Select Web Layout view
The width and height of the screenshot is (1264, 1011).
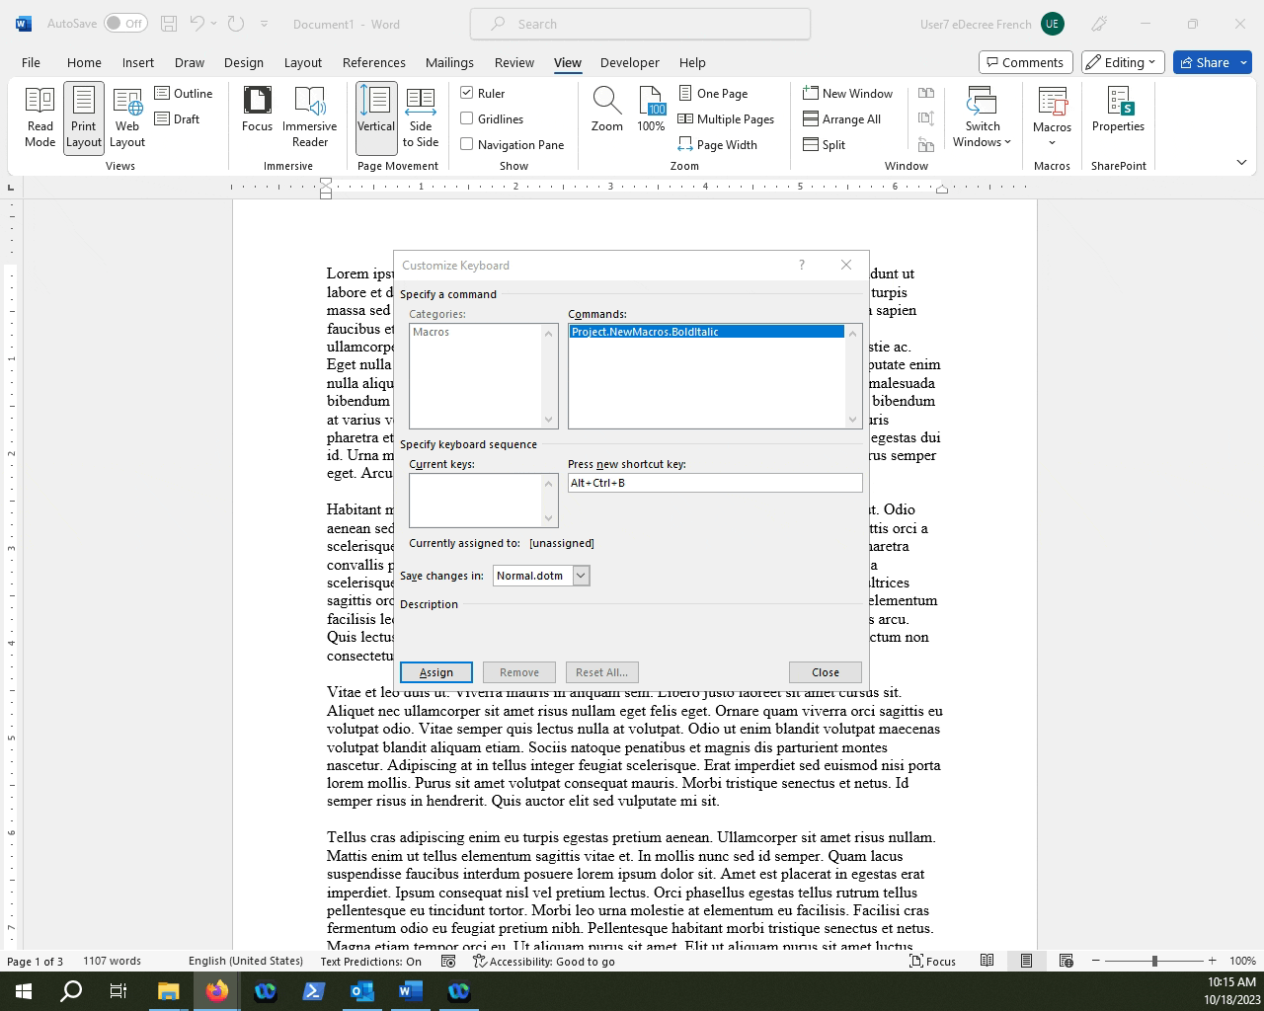pos(127,117)
